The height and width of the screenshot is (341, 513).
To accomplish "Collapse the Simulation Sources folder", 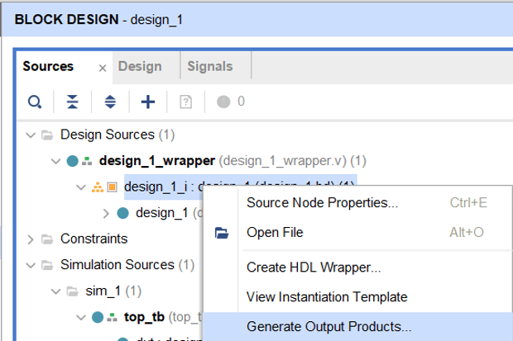I will point(31,265).
